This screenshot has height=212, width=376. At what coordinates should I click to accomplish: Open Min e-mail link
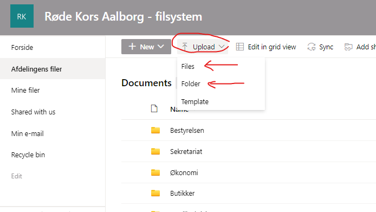tap(27, 133)
